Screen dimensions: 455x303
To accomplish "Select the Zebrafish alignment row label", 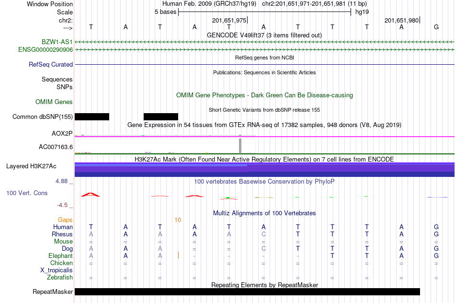I will 60,278.
